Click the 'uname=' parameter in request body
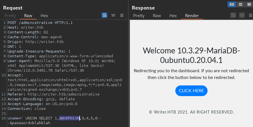 [14, 118]
